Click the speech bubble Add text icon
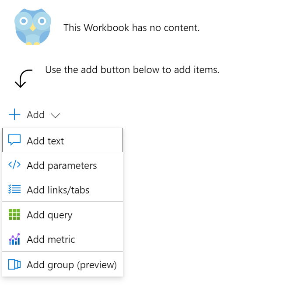 pos(14,140)
